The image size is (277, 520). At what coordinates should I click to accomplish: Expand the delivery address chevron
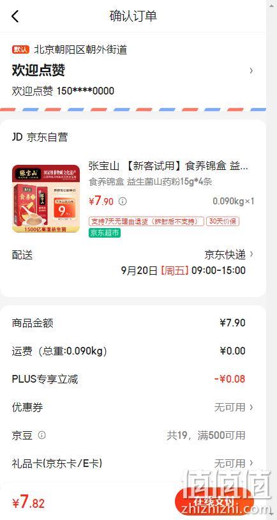pyautogui.click(x=251, y=70)
